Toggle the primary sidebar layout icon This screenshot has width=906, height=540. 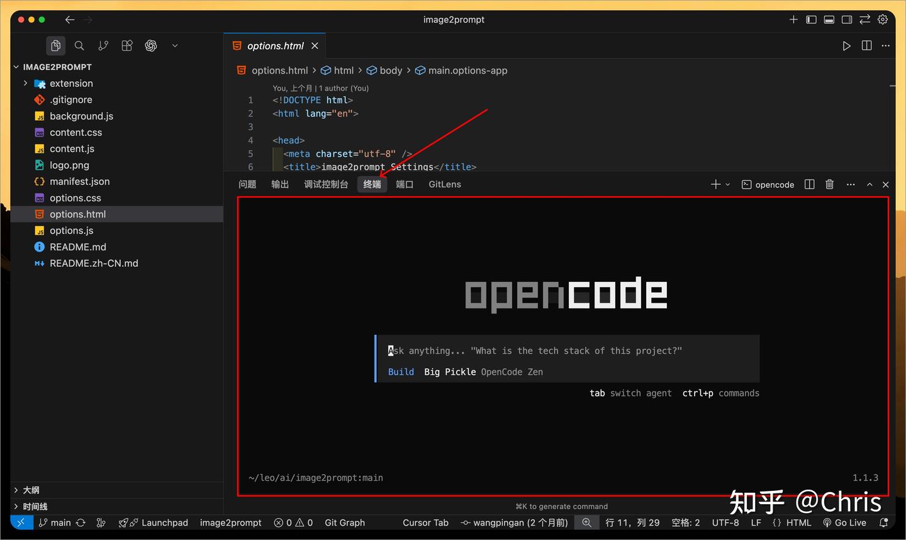click(x=811, y=20)
